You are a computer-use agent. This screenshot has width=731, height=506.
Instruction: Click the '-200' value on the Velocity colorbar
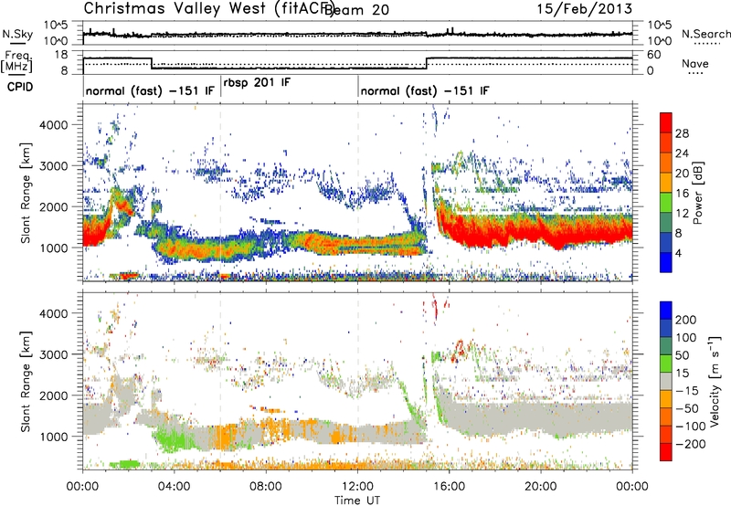690,444
